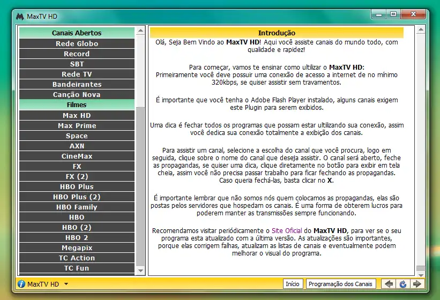Image resolution: width=440 pixels, height=300 pixels.
Task: Open the Canção Nova channel
Action: click(77, 94)
